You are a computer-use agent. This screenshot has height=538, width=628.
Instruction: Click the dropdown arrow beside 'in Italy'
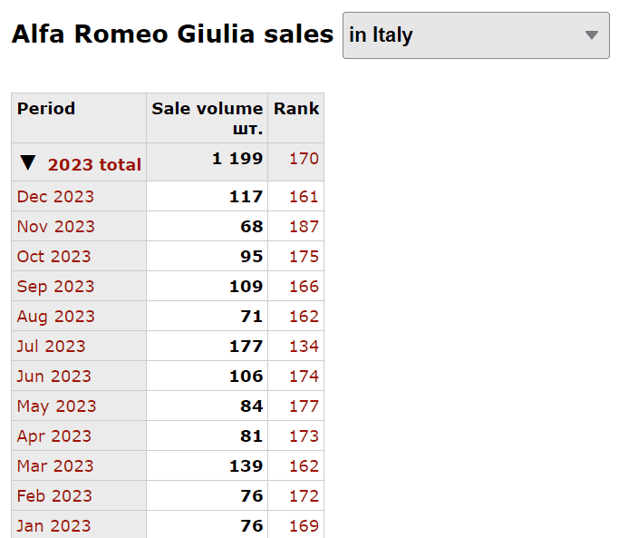592,35
